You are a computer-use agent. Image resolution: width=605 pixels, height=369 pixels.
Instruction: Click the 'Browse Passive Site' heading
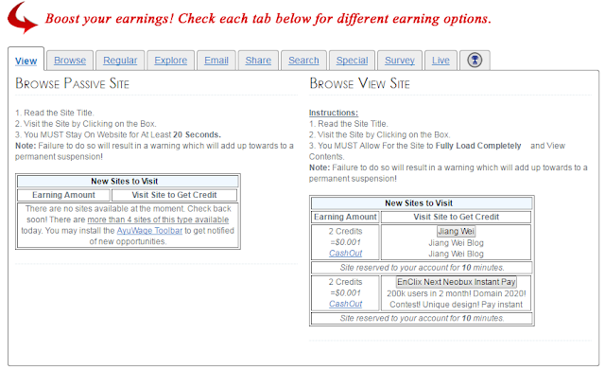coord(72,83)
